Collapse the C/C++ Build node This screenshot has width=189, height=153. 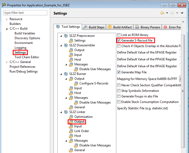pos(7,29)
